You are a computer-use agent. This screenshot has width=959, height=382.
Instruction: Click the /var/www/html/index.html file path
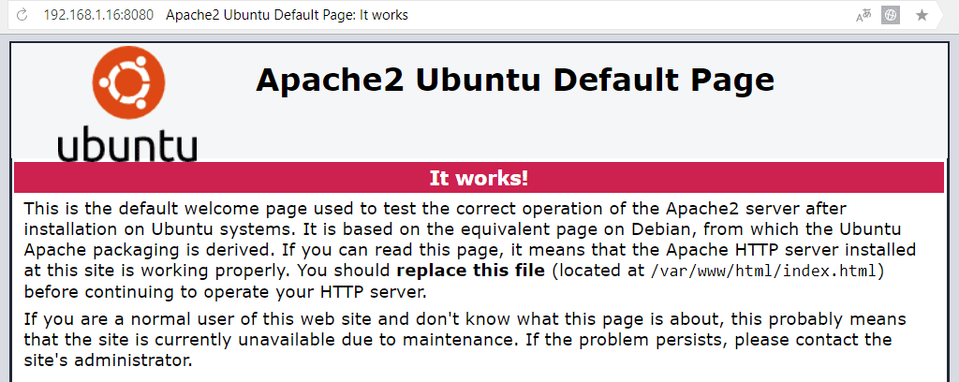pos(765,272)
